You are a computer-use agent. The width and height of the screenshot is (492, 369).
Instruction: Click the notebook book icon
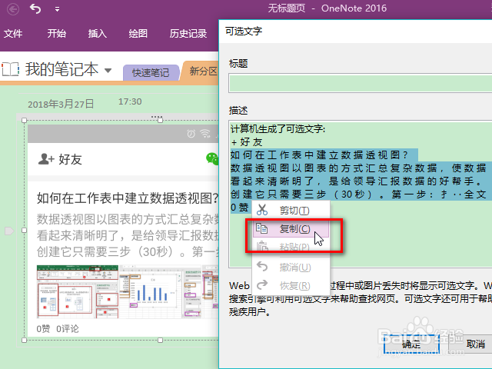click(x=10, y=69)
